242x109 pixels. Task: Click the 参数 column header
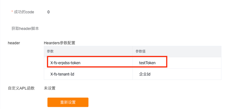(x=88, y=51)
